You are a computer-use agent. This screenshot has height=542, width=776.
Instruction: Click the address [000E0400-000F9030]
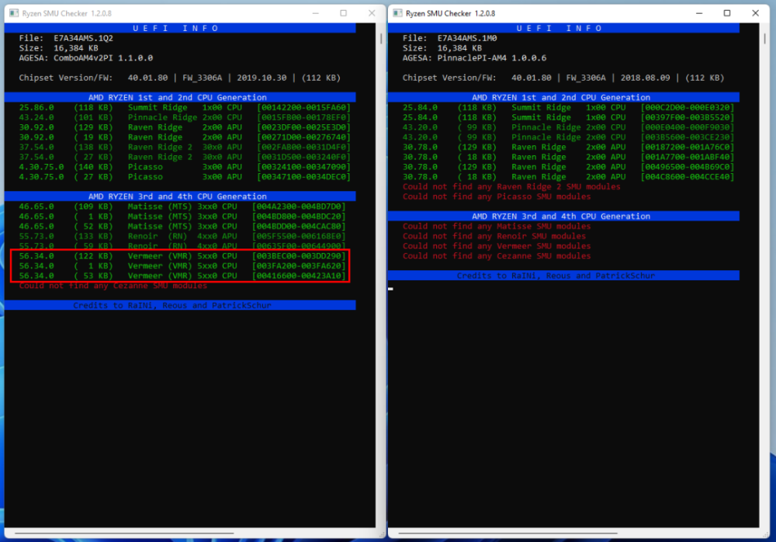point(687,127)
